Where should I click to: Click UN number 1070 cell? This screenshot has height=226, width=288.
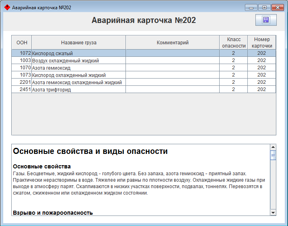pos(22,68)
